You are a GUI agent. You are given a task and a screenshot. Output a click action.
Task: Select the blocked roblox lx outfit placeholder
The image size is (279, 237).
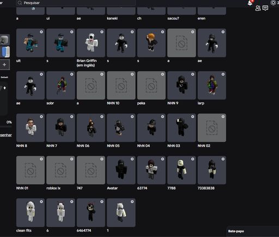pos(60,170)
